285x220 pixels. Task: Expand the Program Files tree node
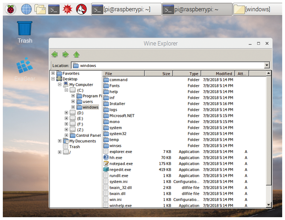pos(73,96)
